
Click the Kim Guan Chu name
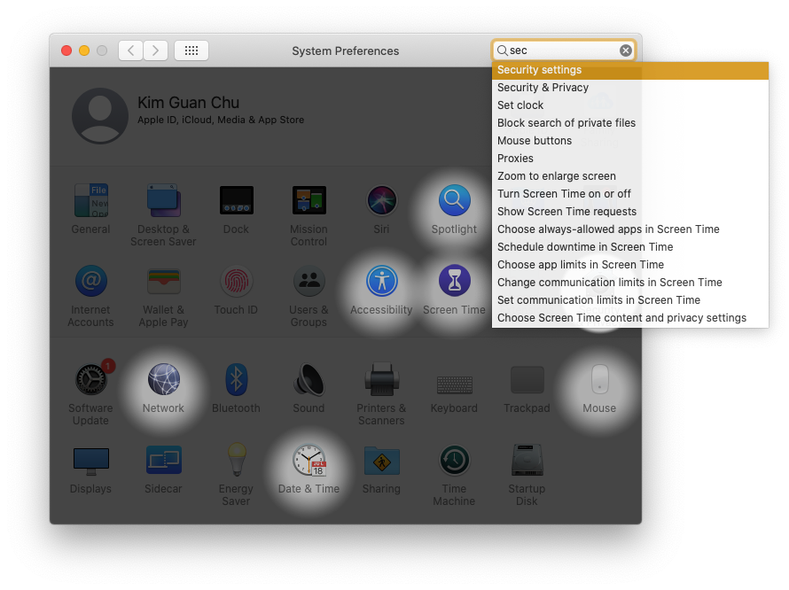click(188, 103)
